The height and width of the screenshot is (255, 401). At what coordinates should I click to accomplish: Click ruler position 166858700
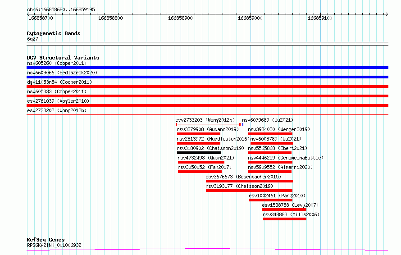click(41, 18)
